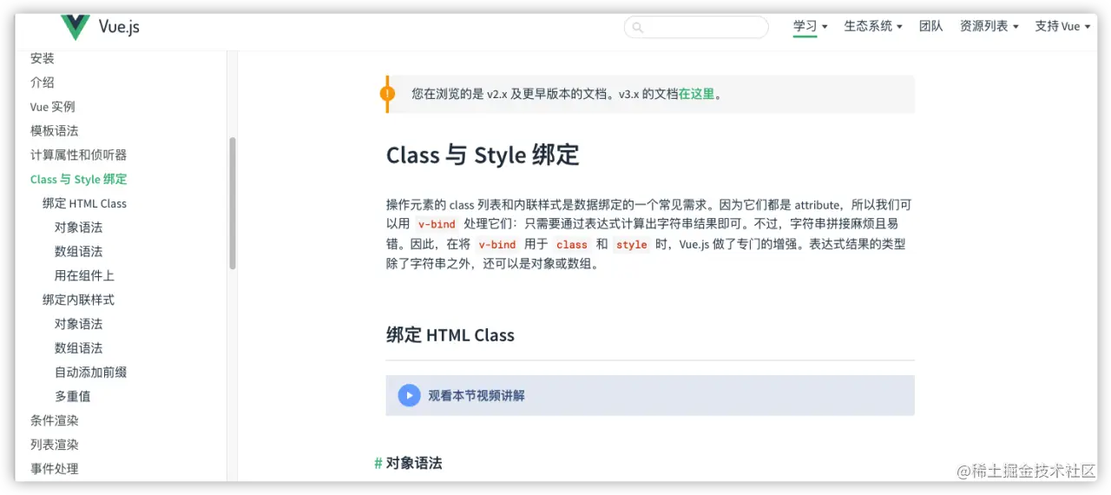Viewport: 1111px width, 495px height.
Task: Open the 生态系统 dropdown menu
Action: click(873, 26)
